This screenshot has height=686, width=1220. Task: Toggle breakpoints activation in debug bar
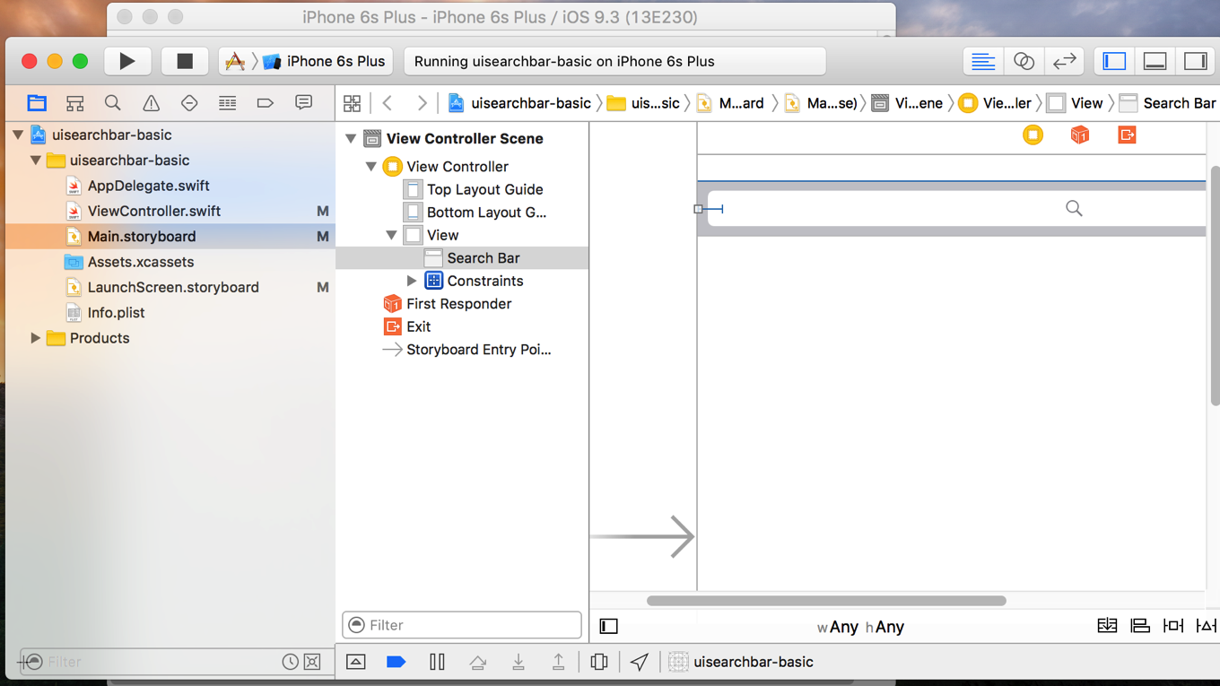click(x=396, y=662)
